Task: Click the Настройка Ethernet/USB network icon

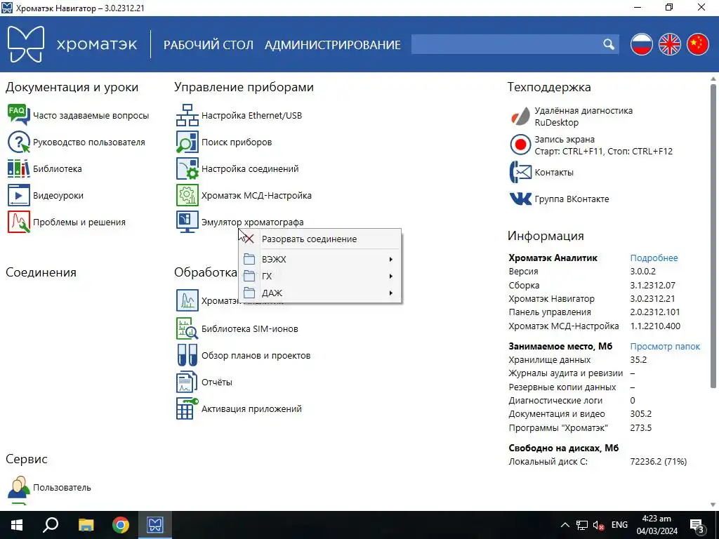Action: (x=187, y=115)
